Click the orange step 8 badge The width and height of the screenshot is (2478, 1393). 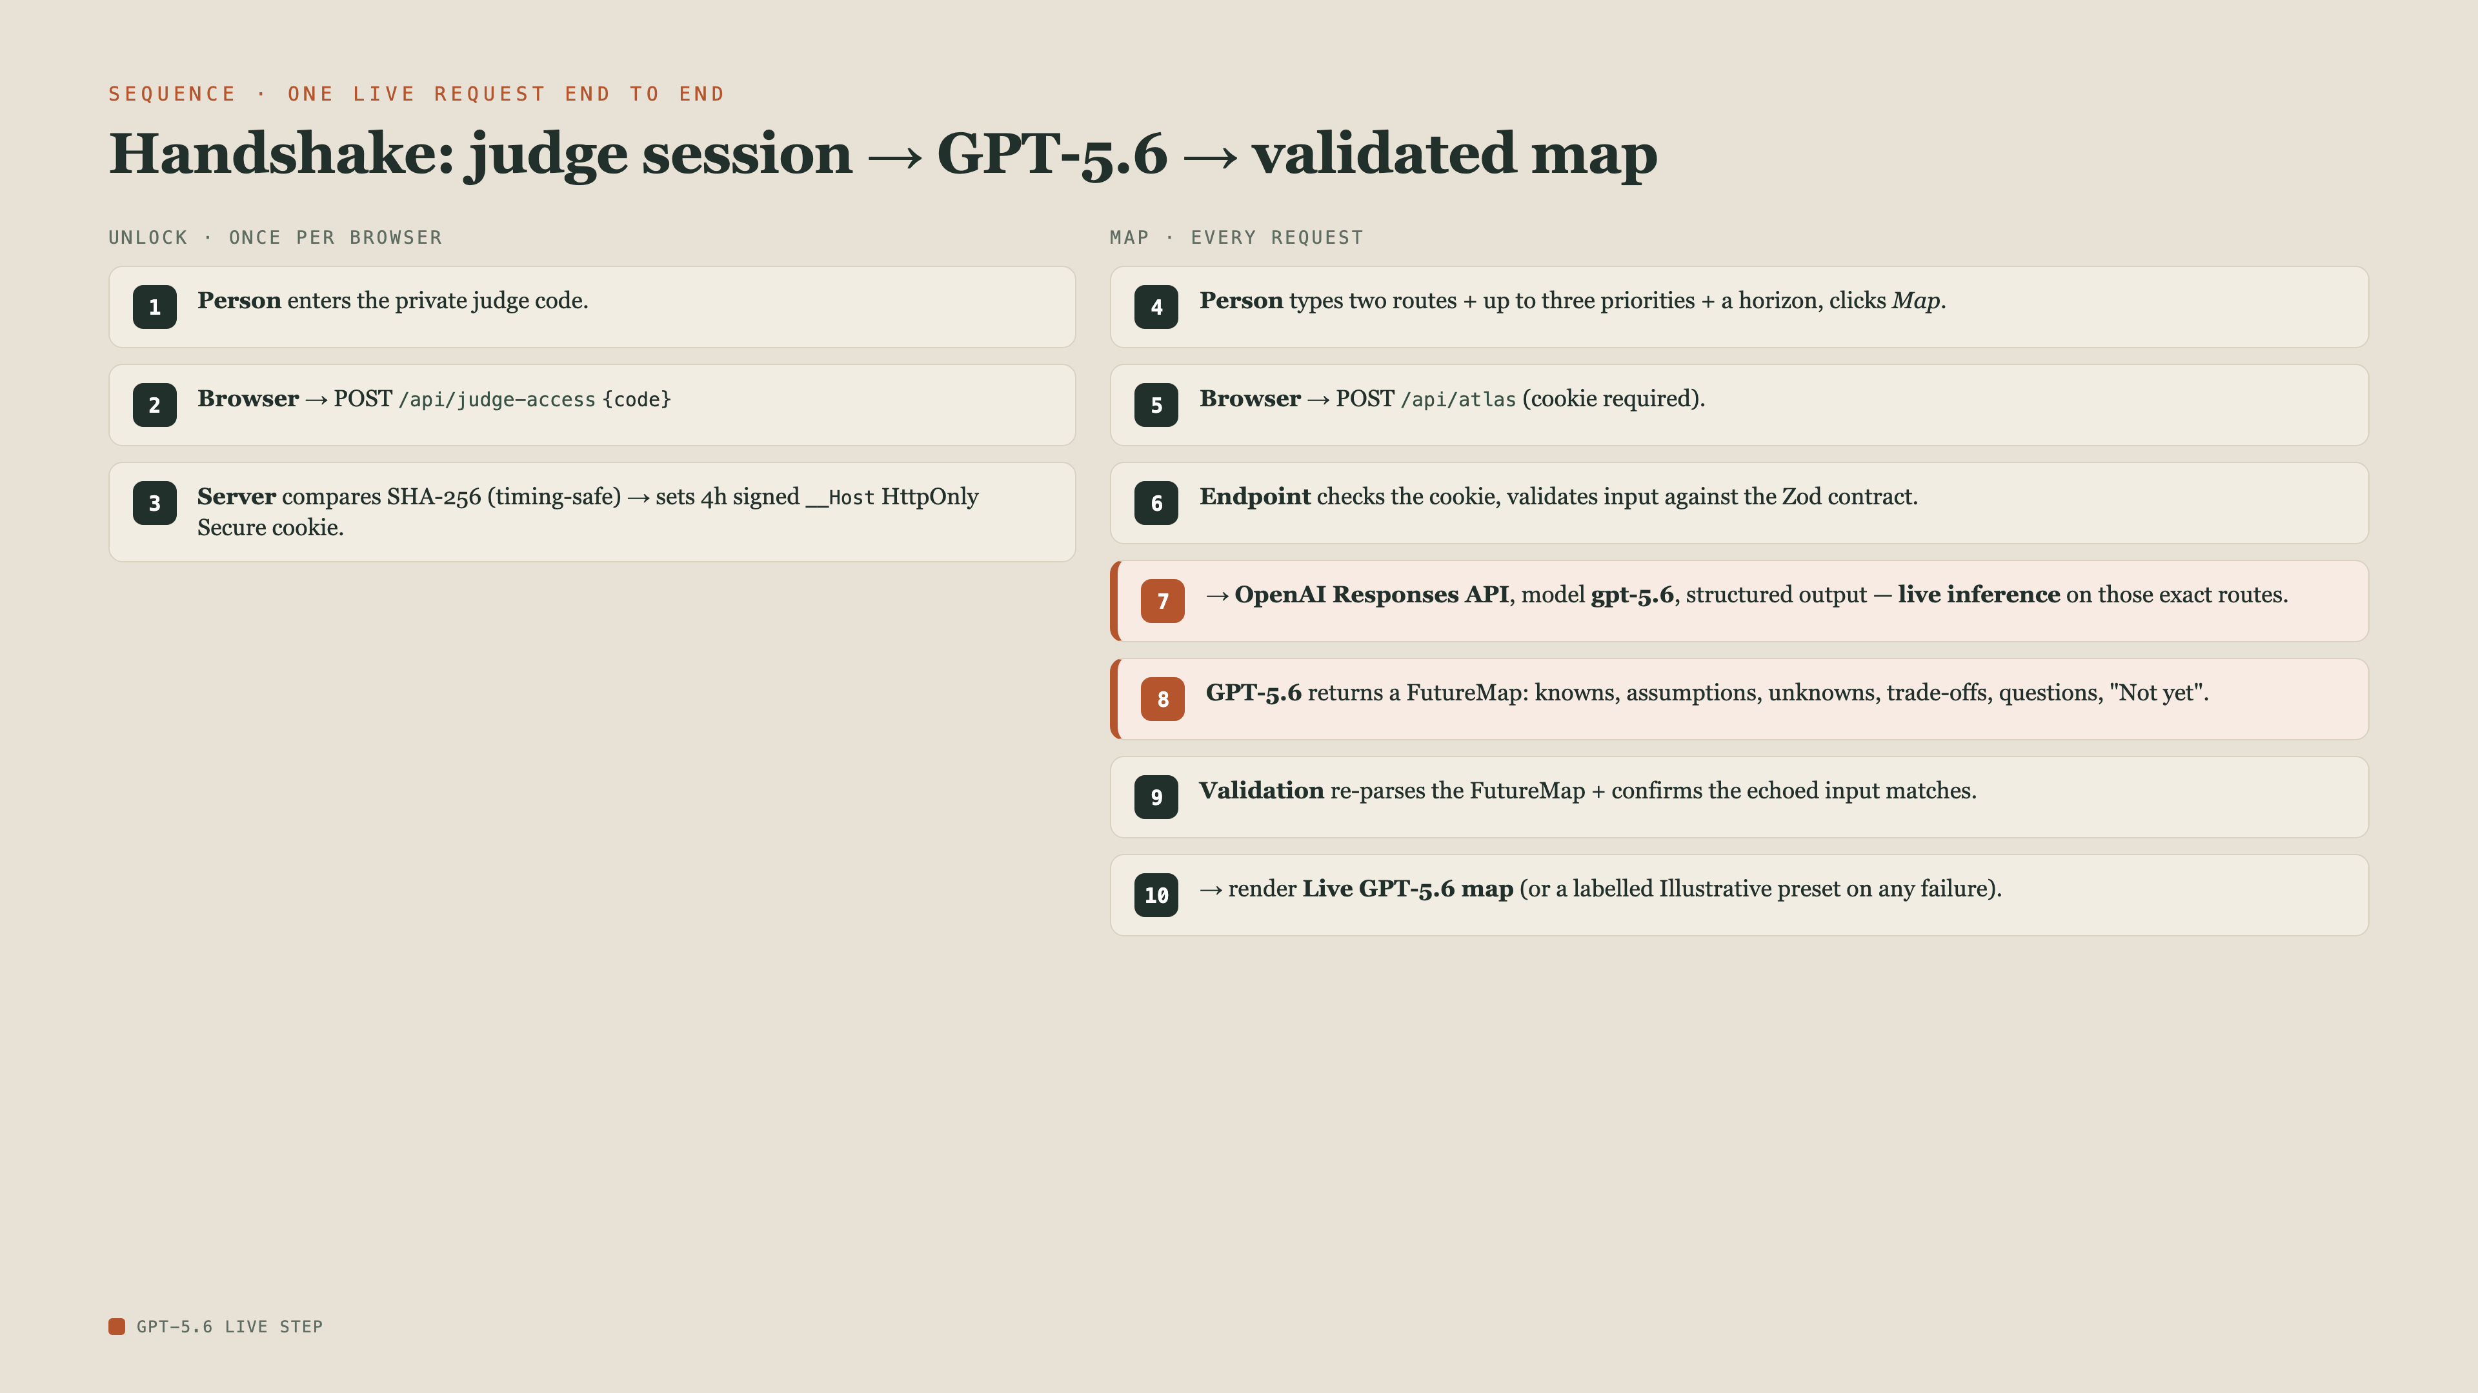(x=1163, y=700)
